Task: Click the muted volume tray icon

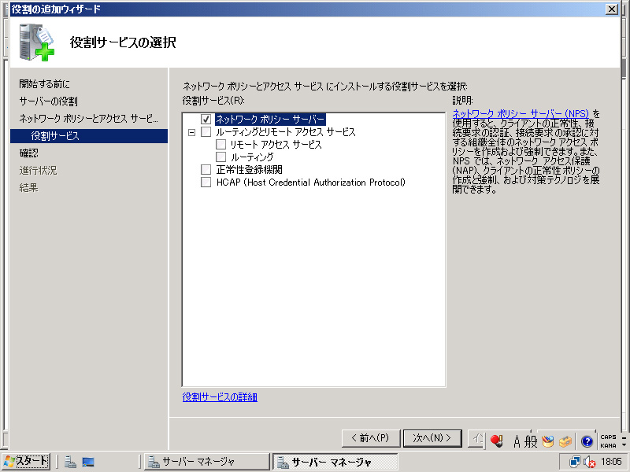Action: tap(589, 462)
